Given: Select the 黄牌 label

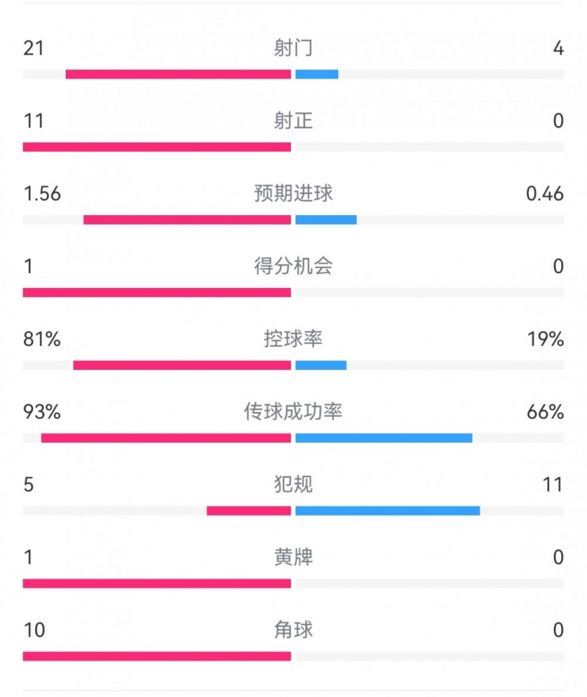Looking at the screenshot, I should pyautogui.click(x=293, y=557).
